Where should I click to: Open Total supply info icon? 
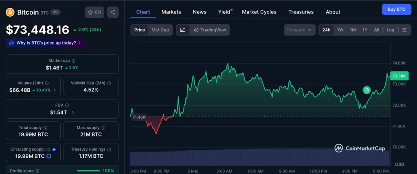(46, 128)
